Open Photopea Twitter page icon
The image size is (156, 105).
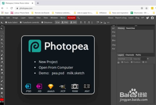(x=147, y=18)
